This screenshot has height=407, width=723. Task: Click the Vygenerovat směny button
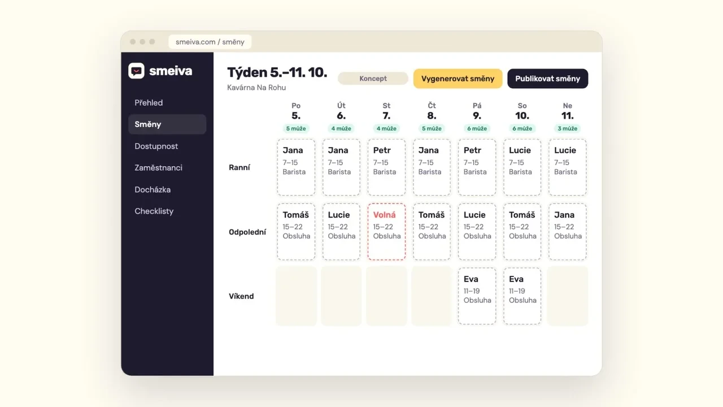458,79
